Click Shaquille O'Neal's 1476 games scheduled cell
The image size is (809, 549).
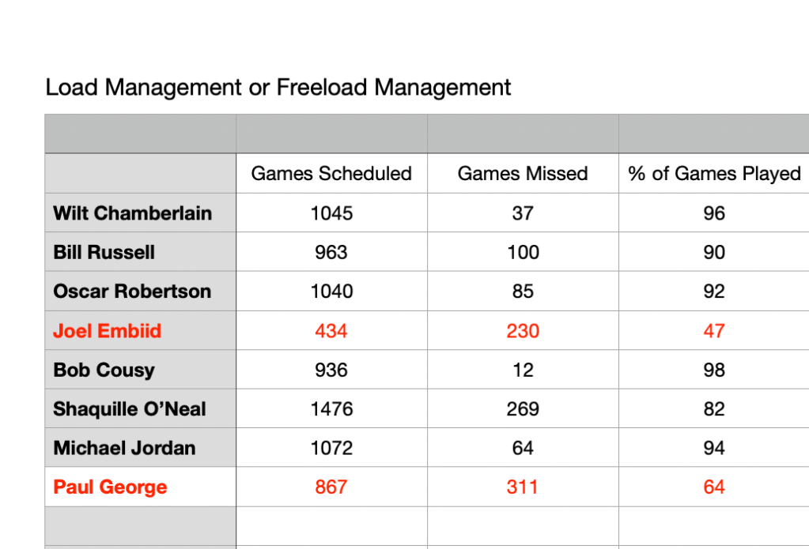[x=331, y=409]
